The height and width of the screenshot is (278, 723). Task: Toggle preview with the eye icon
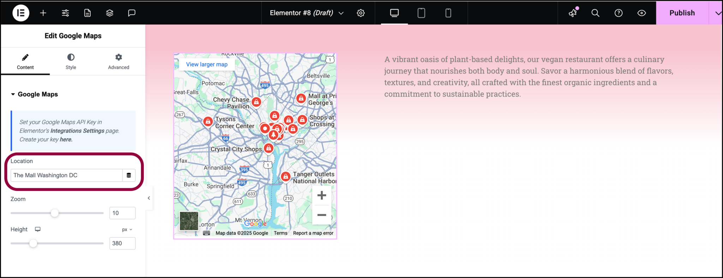tap(641, 13)
